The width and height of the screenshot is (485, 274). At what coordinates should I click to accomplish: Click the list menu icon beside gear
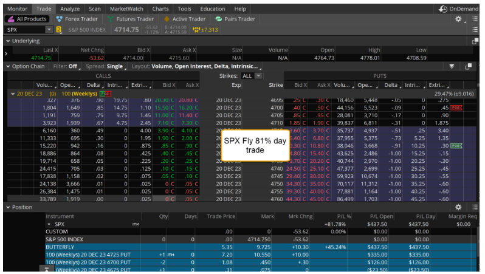point(474,19)
